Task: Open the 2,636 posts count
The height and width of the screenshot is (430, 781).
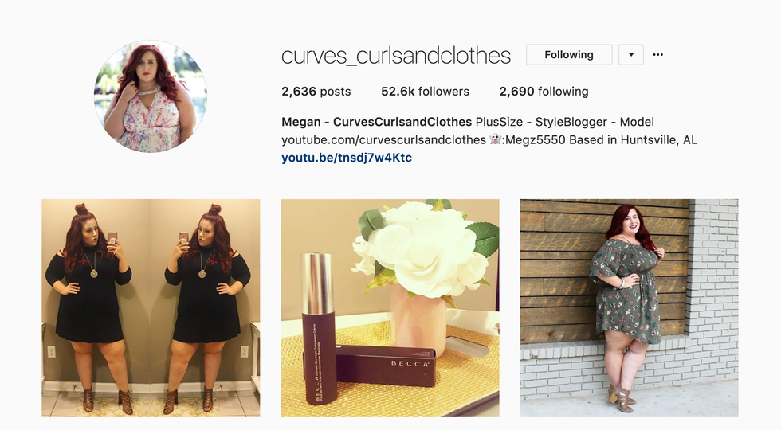Action: [x=316, y=92]
